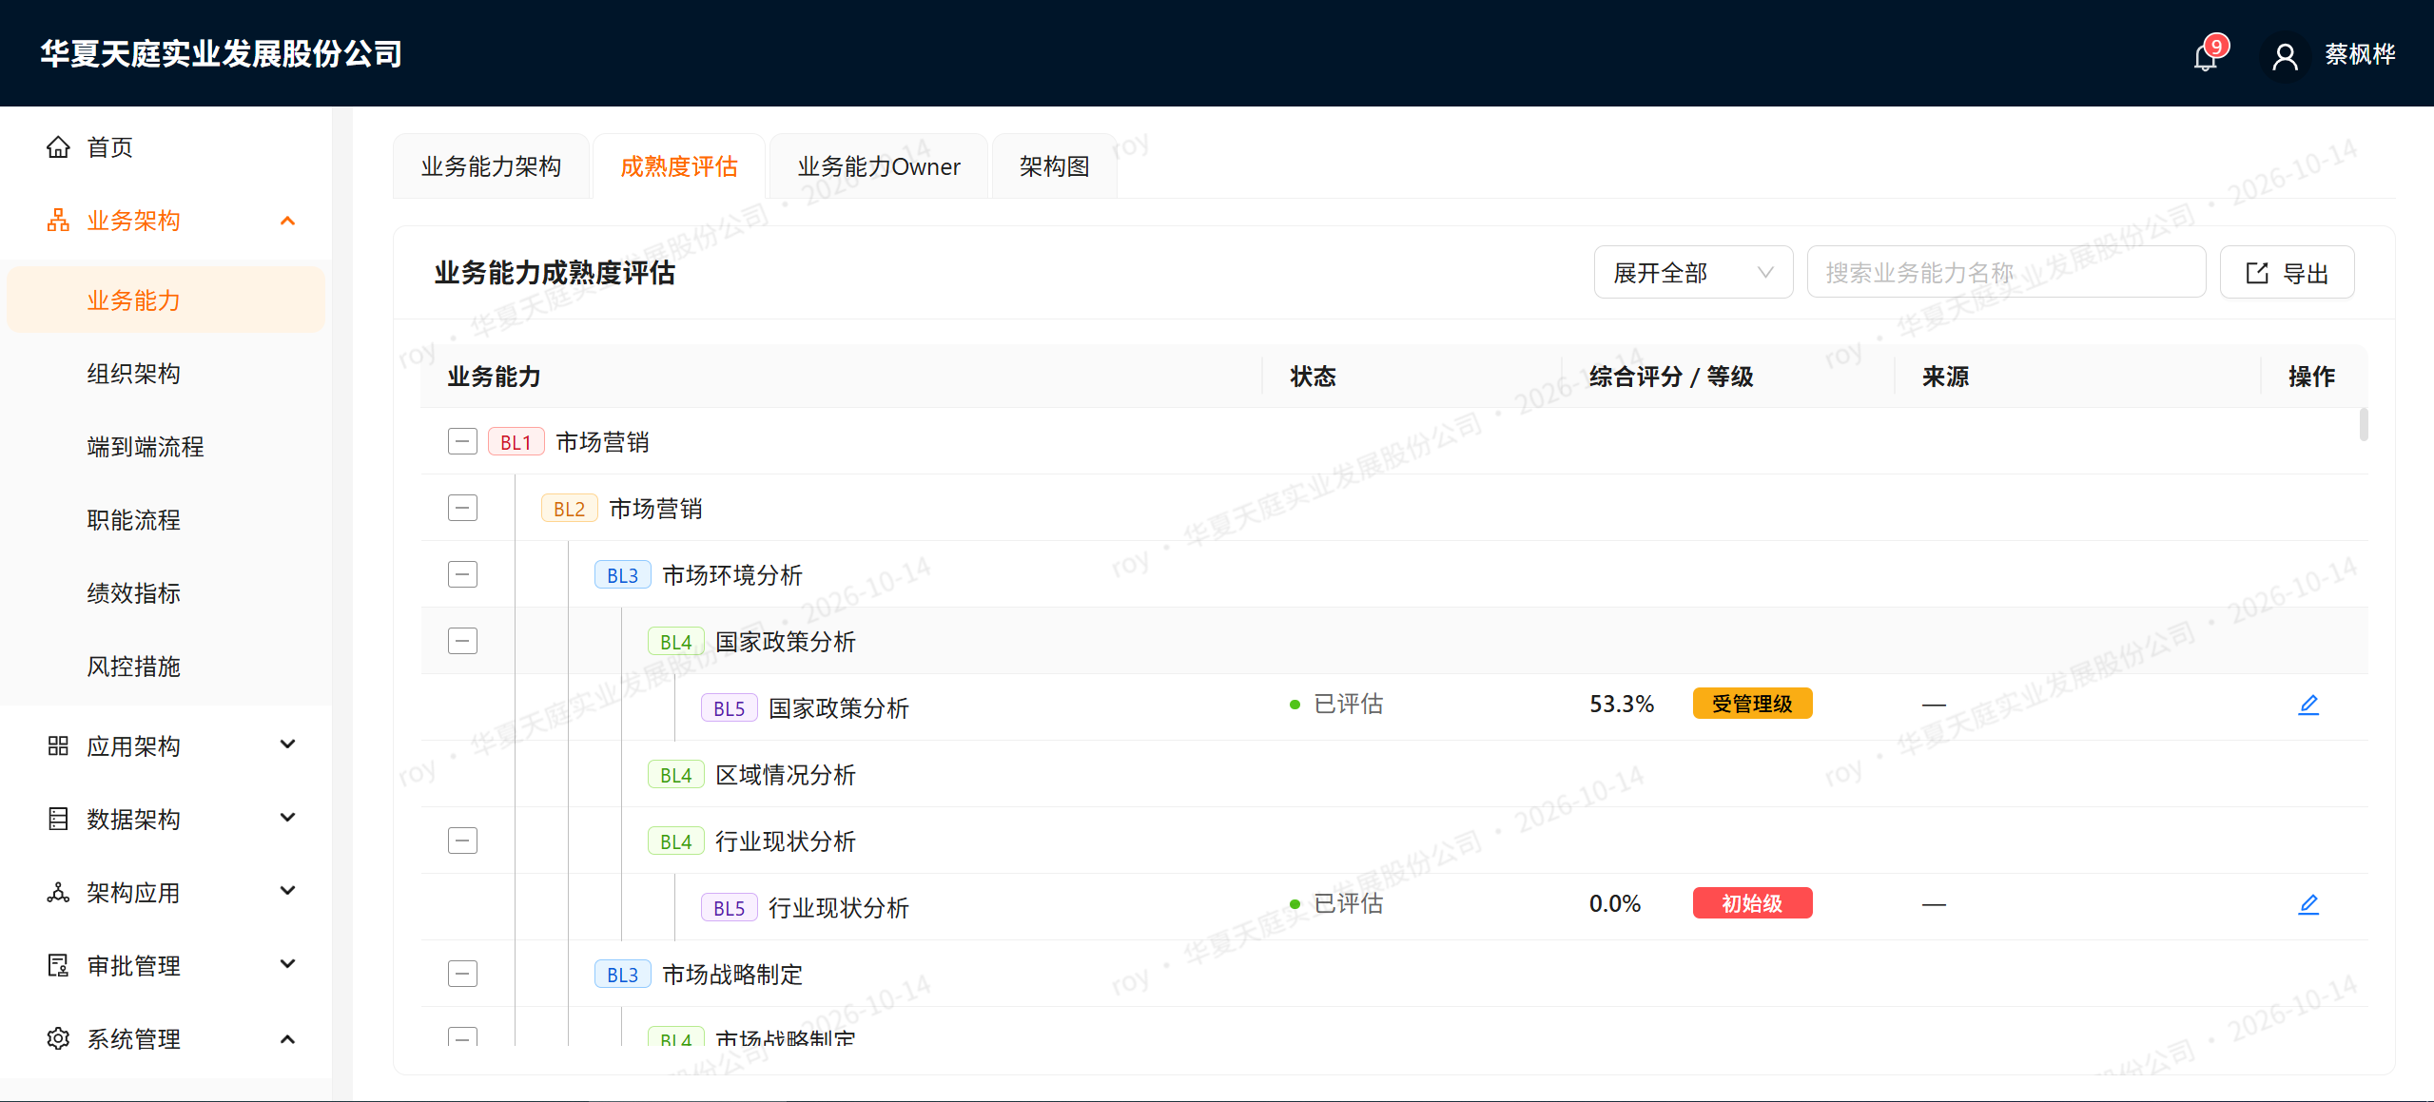
Task: Open the notification bell icon
Action: click(x=2205, y=58)
